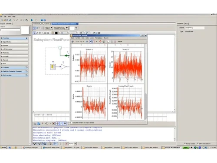Click the hand grab icon in plot toolbar

(x=104, y=42)
